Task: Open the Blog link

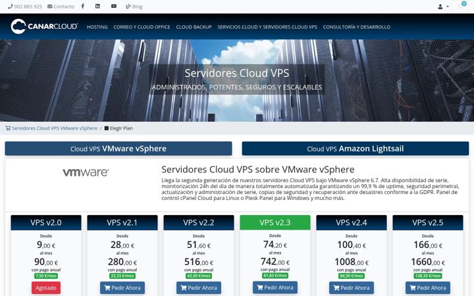Action: point(134,7)
